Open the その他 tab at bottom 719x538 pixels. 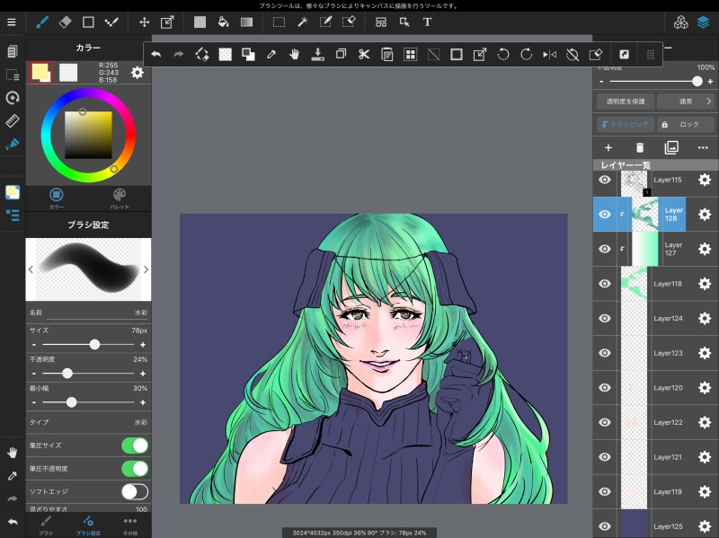[130, 524]
